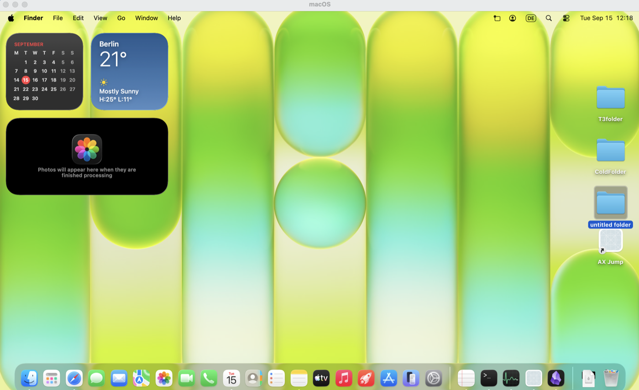Open Control Center toggles icon
This screenshot has height=390, width=639.
(x=566, y=18)
